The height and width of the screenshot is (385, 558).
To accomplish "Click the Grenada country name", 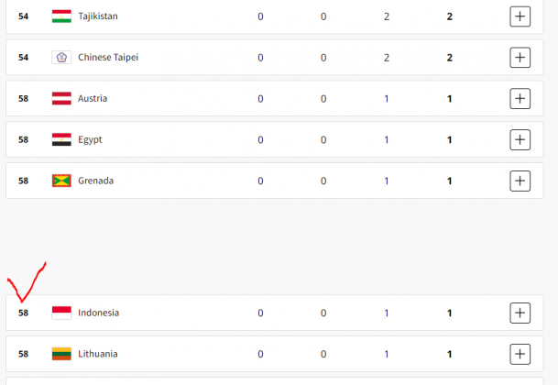I will click(95, 181).
